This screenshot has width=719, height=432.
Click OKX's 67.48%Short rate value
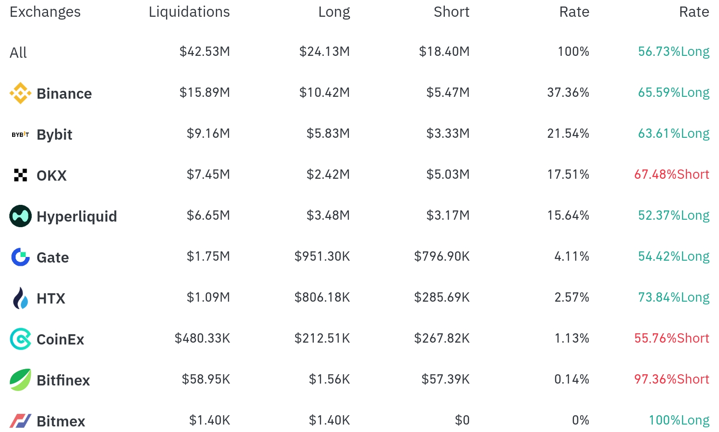click(671, 175)
